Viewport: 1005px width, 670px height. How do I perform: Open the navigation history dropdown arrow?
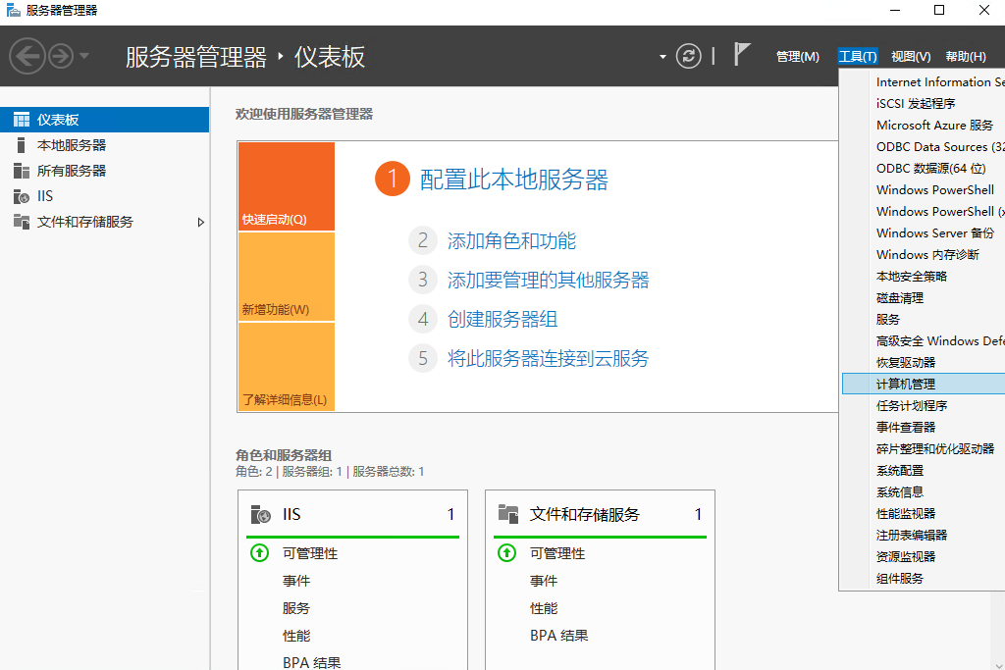click(x=84, y=56)
